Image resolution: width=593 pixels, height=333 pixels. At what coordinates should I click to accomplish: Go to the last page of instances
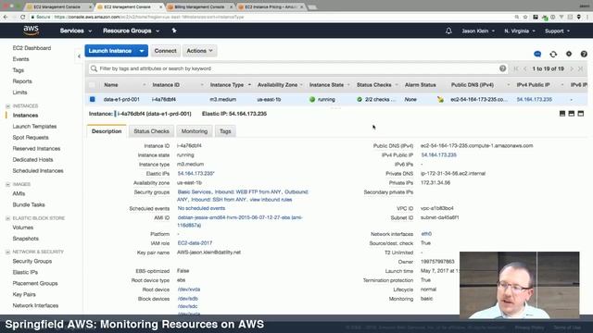click(x=581, y=68)
